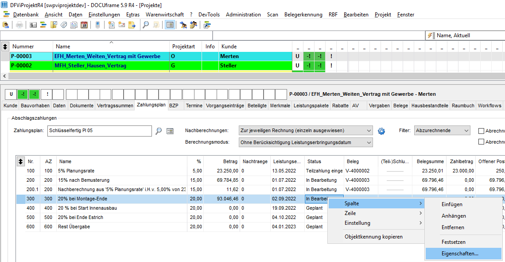
Task: Click the Zahlbetrag column header
Action: tap(461, 161)
